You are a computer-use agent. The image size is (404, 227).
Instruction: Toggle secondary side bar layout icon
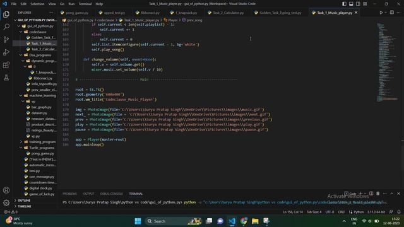coord(358,4)
